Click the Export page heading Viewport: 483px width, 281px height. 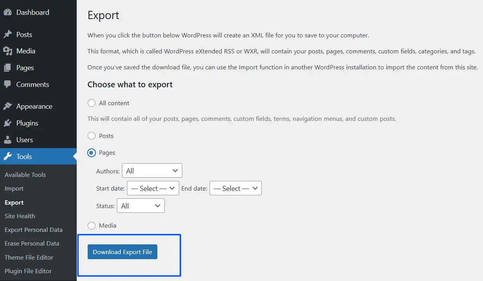click(x=103, y=15)
